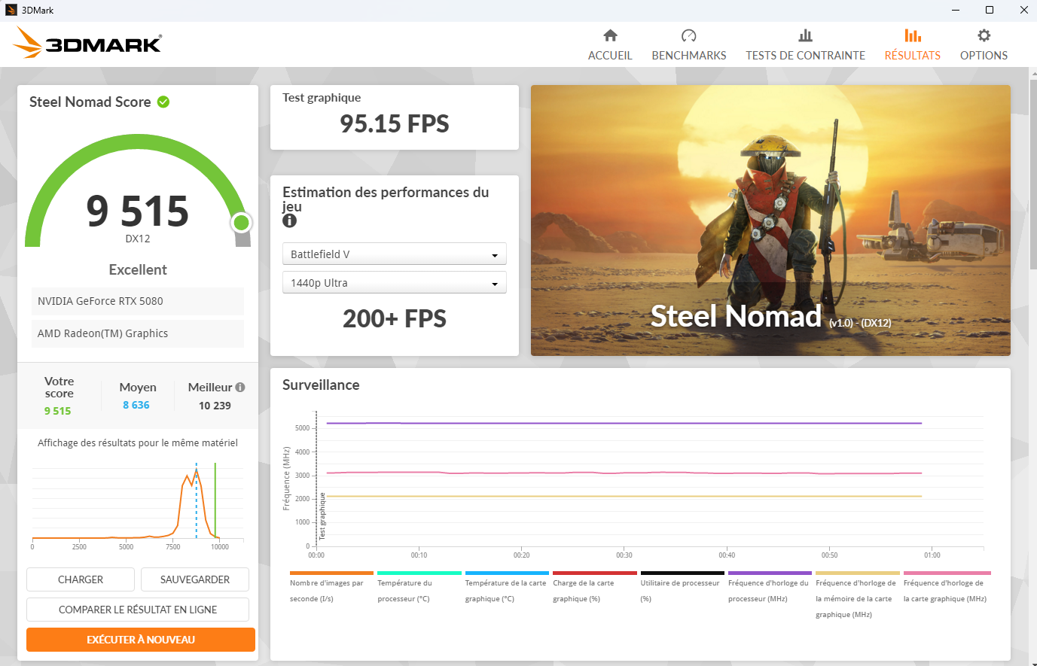1037x666 pixels.
Task: Click the 95.15 FPS graphics test result
Action: click(x=395, y=123)
